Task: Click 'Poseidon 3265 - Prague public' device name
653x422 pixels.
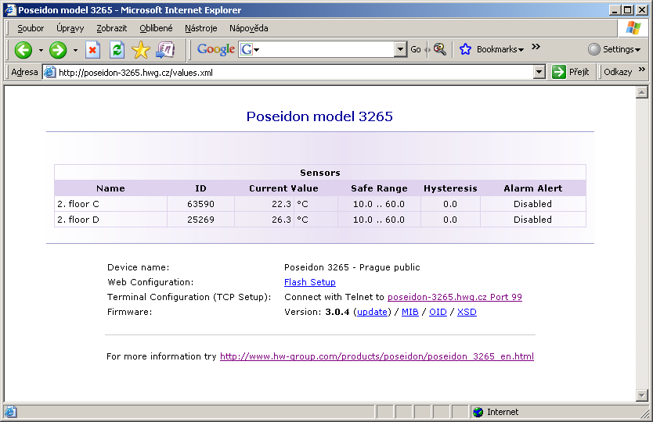Action: tap(352, 267)
